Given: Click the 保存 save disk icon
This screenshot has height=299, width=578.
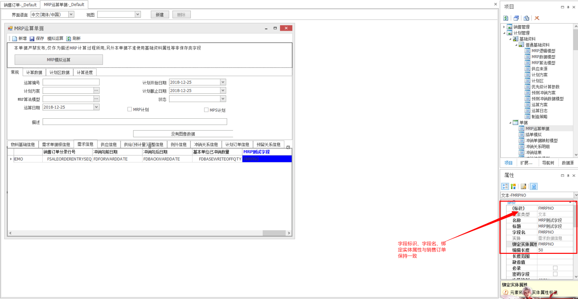Looking at the screenshot, I should pyautogui.click(x=32, y=39).
